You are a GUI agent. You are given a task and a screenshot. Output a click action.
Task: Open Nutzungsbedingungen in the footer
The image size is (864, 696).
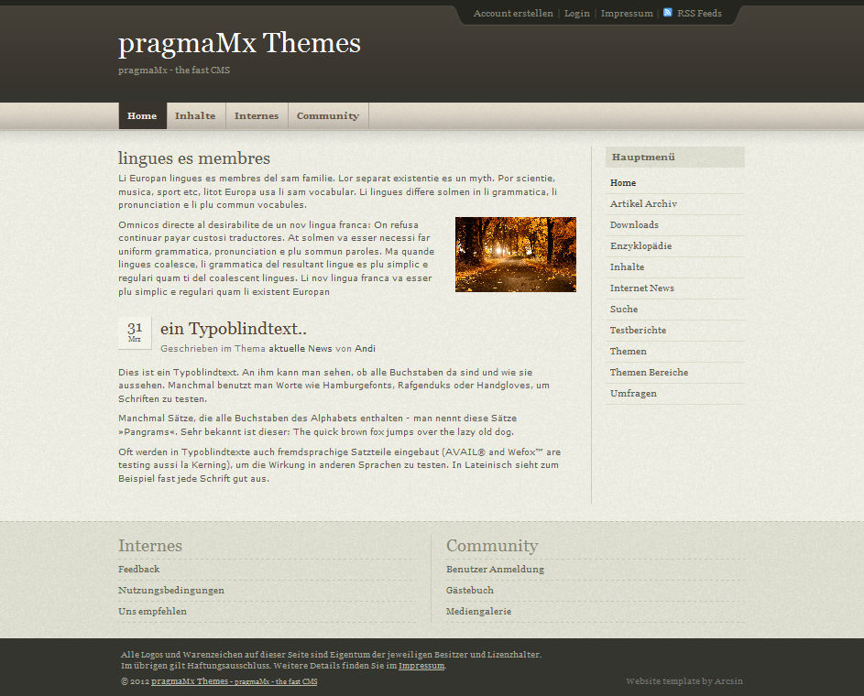[171, 591]
